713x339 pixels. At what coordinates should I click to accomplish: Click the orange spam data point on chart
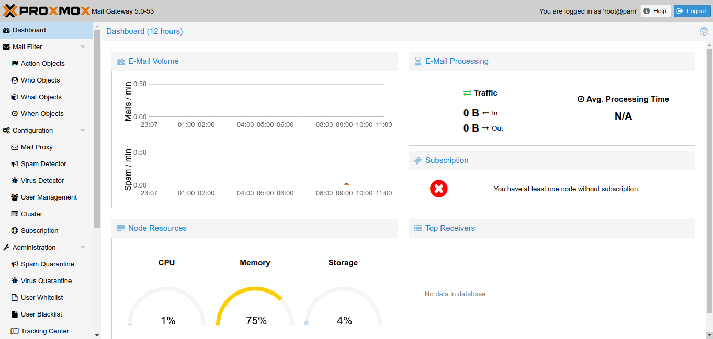pos(346,184)
